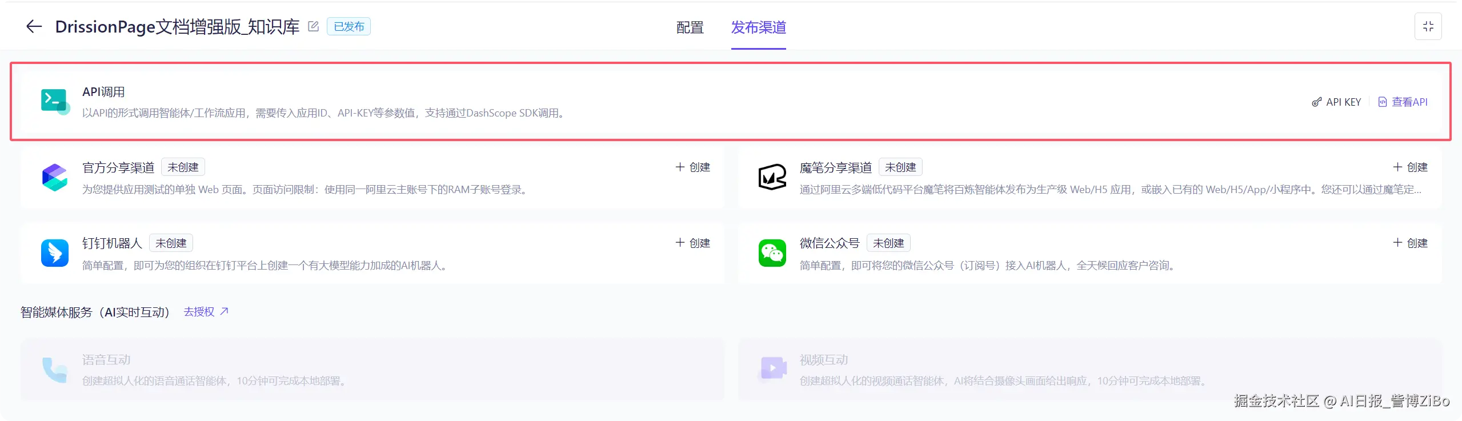Click the plus icon for 魔笔分享渠道
The width and height of the screenshot is (1462, 421).
click(1397, 167)
